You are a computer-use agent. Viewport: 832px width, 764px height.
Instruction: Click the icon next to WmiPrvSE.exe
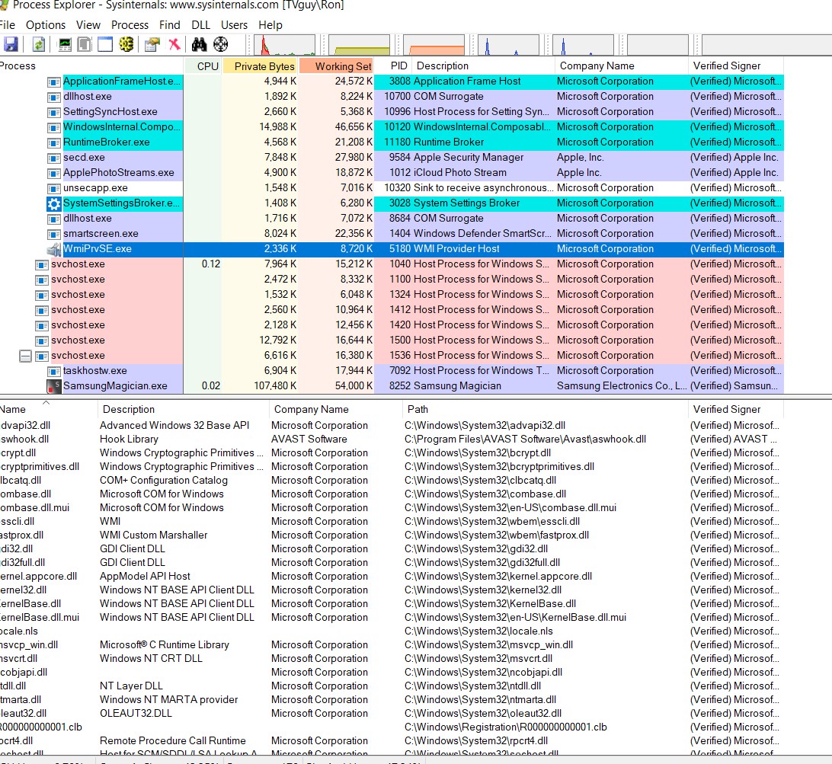click(54, 249)
